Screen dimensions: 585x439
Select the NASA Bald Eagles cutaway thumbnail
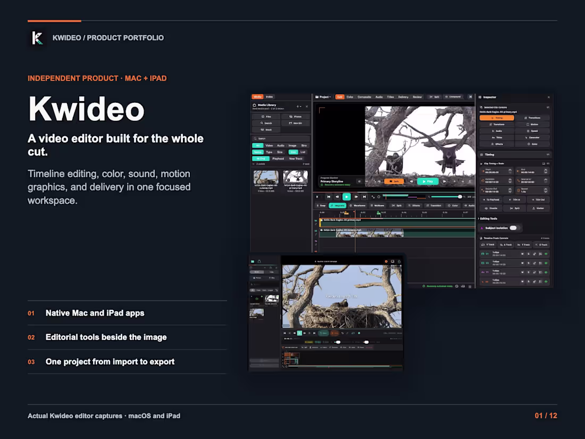(x=266, y=177)
